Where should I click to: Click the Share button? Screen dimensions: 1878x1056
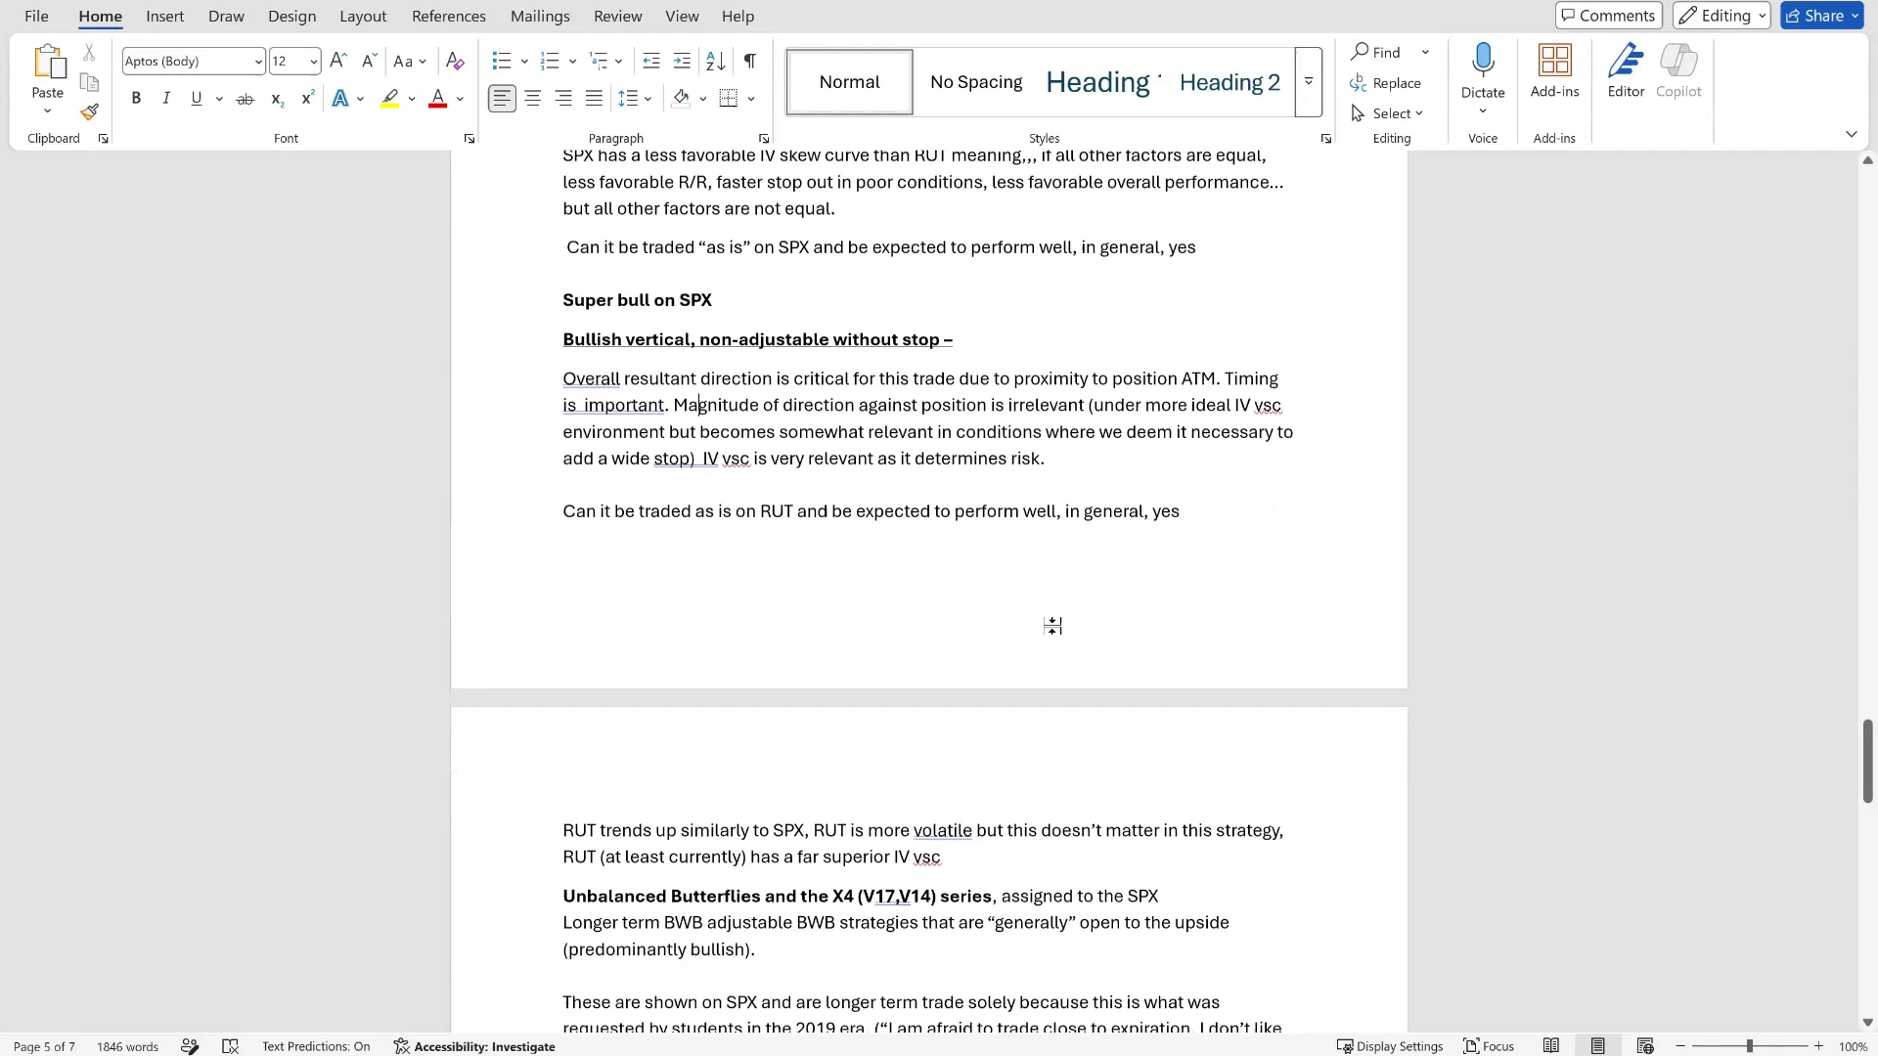click(x=1822, y=16)
